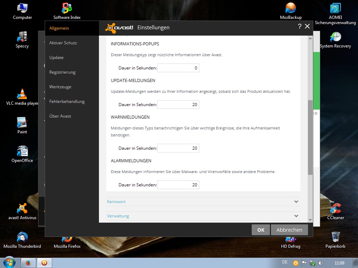Launch the Speccy desktop shortcut

tap(22, 40)
